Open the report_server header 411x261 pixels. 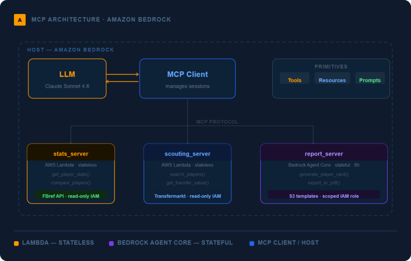pyautogui.click(x=324, y=154)
